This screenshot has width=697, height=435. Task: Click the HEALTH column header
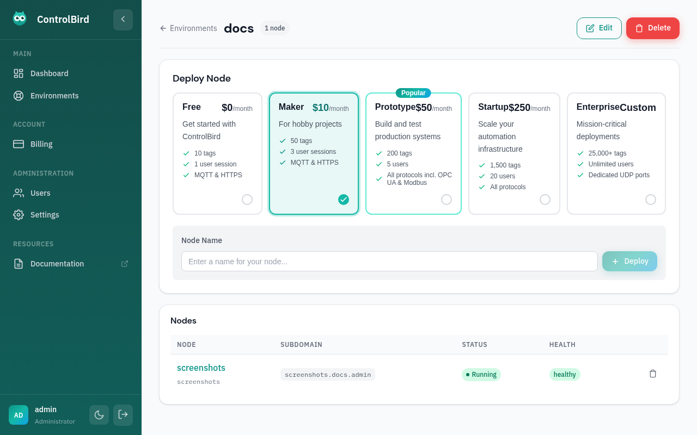[x=563, y=345]
